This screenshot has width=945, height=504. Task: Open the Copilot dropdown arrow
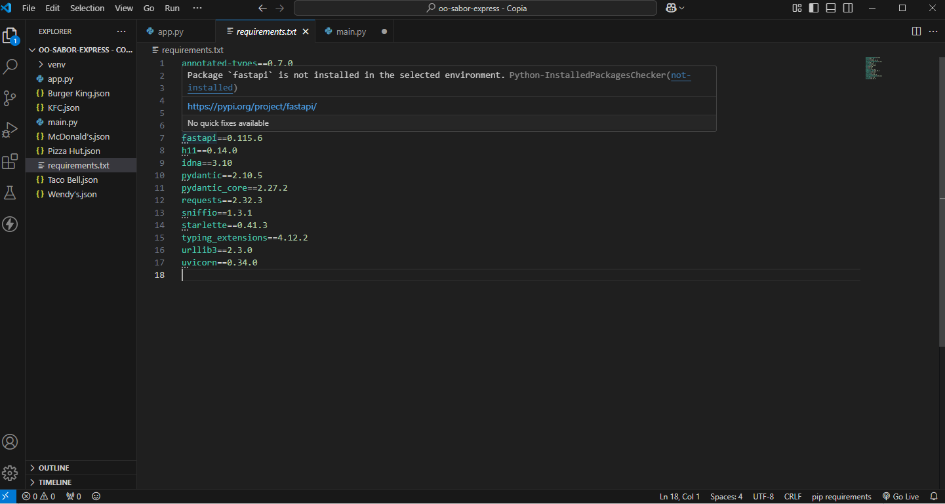[x=682, y=8]
